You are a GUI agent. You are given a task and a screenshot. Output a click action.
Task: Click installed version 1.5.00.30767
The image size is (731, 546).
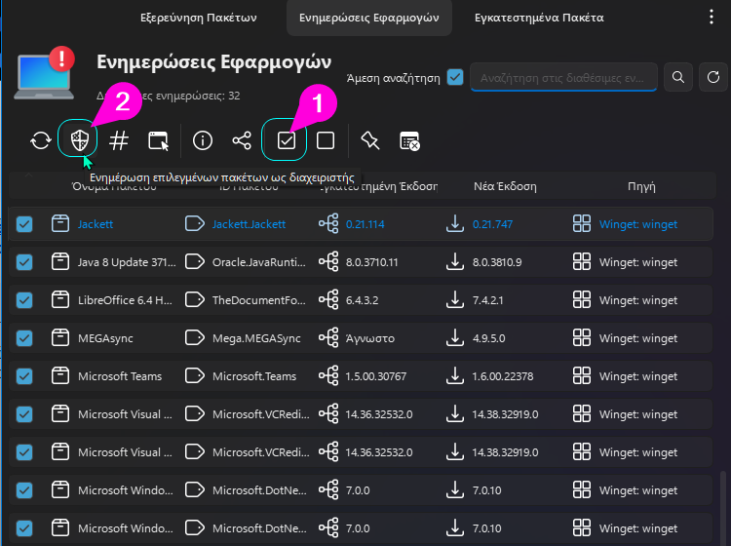pos(376,376)
